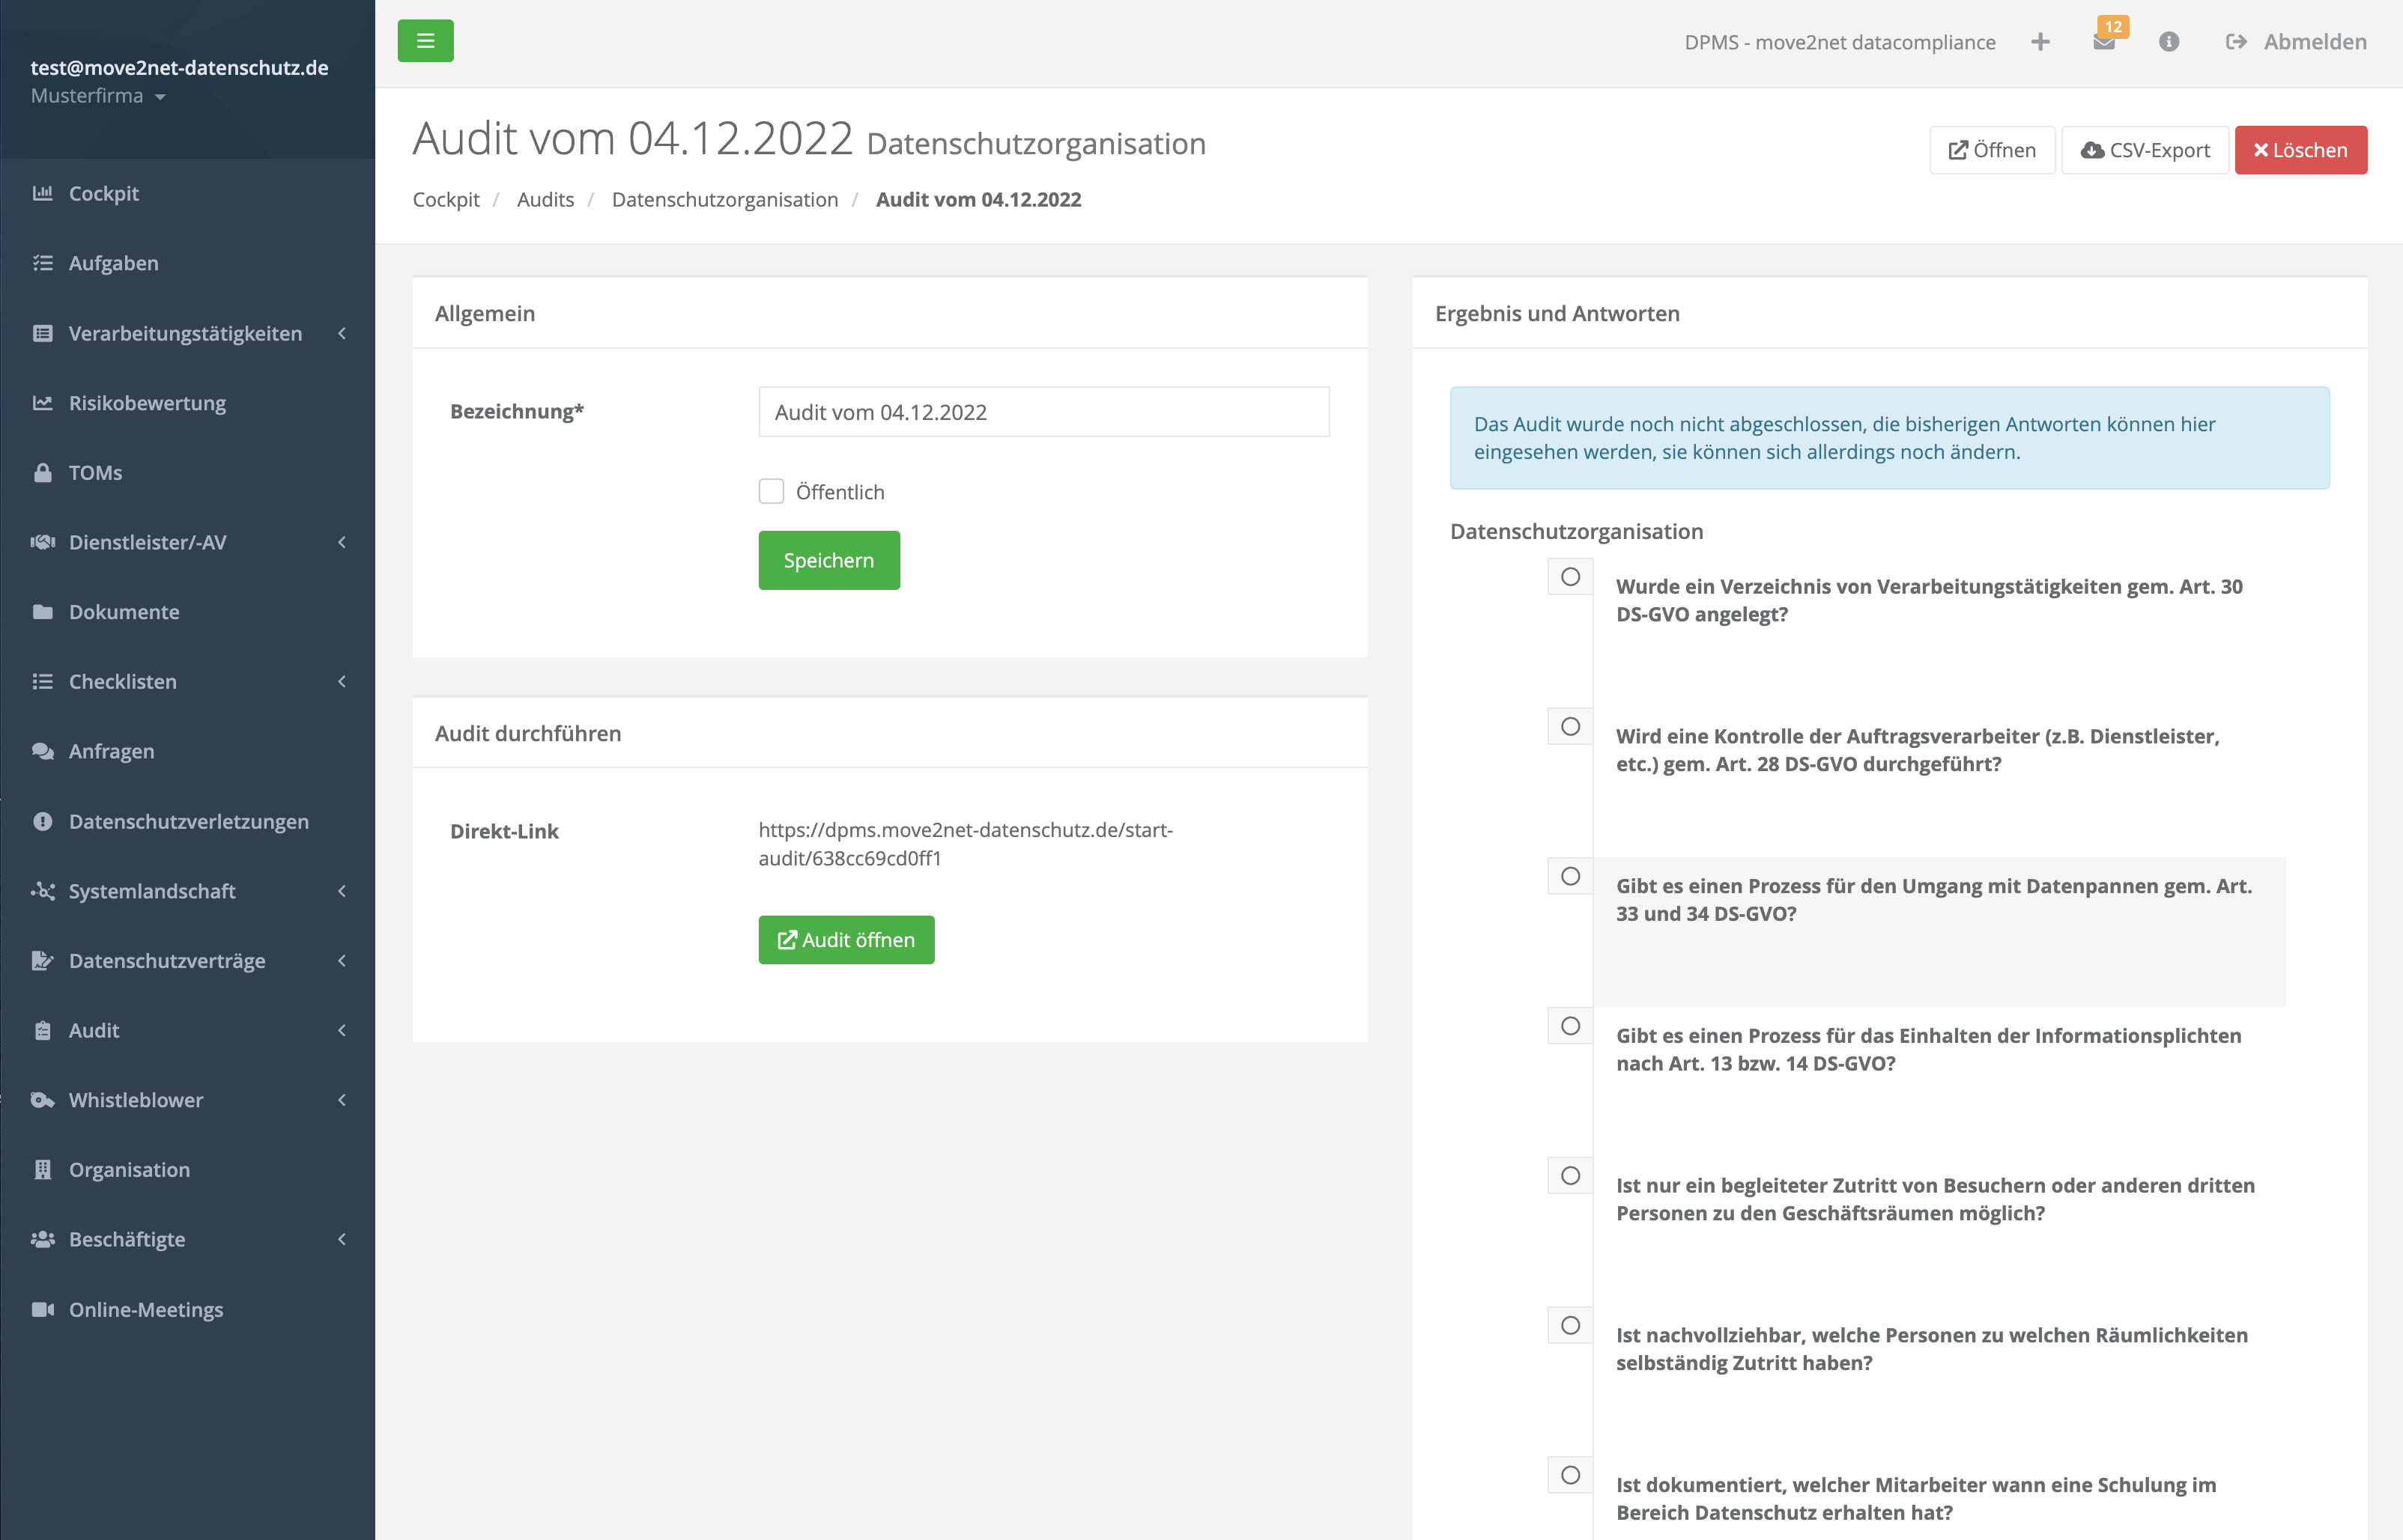Screen dimensions: 2403x1540
Task: Select radio for Informationspflichten Art. 13 question
Action: coord(1569,1026)
